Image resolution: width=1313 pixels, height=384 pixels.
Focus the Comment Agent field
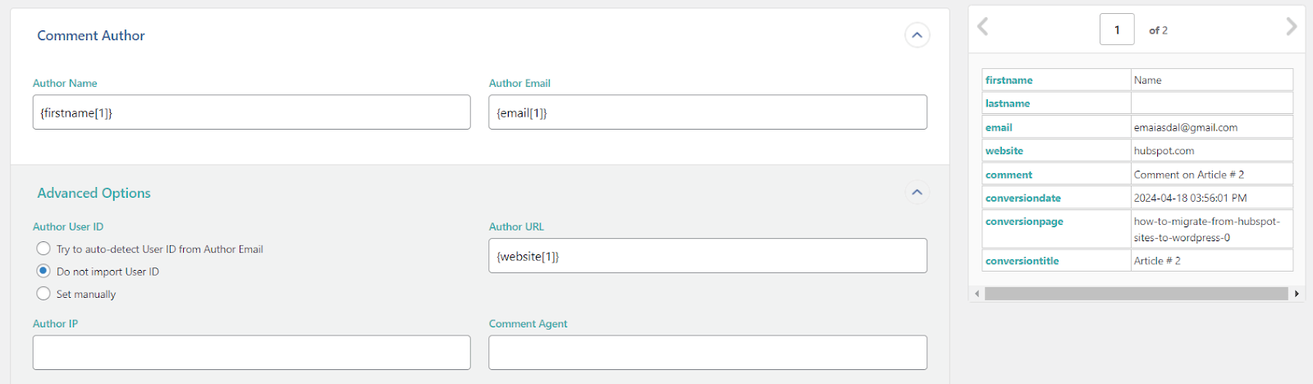point(707,353)
